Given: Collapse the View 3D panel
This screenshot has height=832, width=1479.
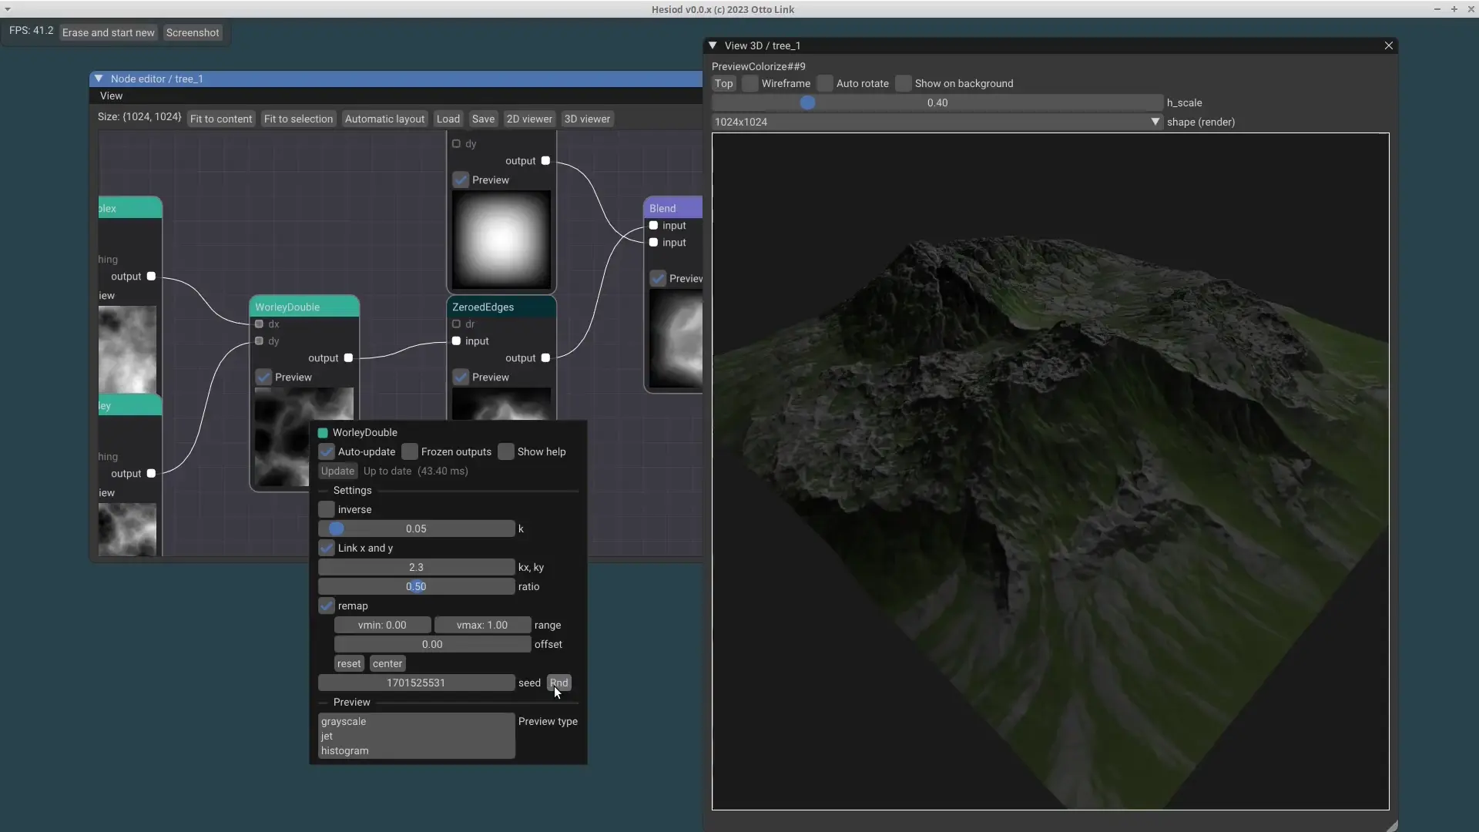Looking at the screenshot, I should coord(713,45).
